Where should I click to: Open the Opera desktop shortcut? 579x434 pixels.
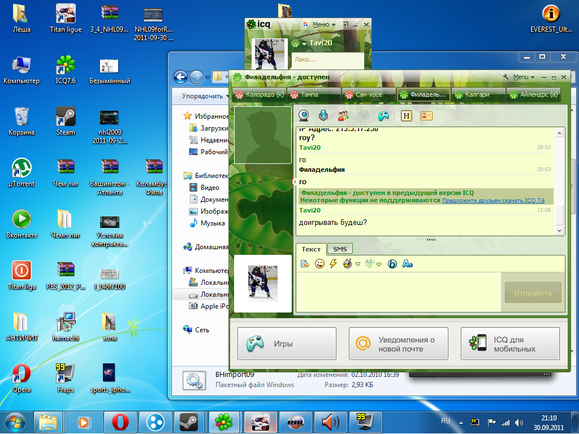pyautogui.click(x=21, y=378)
